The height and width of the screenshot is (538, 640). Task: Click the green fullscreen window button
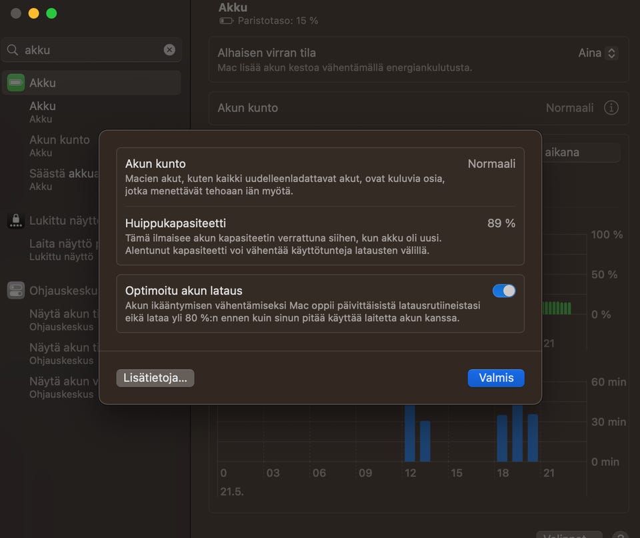51,13
